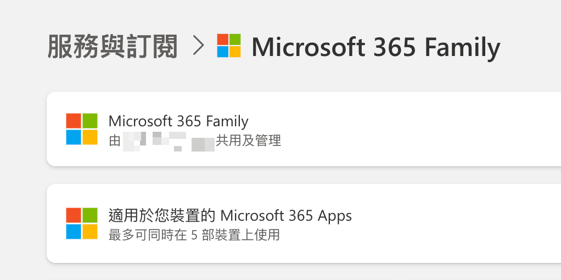Select the large Microsoft 365 Family heading
Screen dimensions: 561x280
376,47
